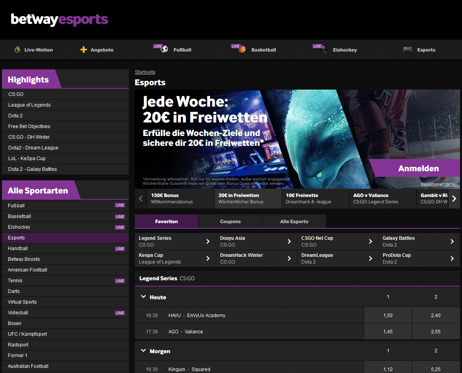Viewport: 462px width, 373px height.
Task: Collapse the Heute matches section
Action: pyautogui.click(x=144, y=297)
